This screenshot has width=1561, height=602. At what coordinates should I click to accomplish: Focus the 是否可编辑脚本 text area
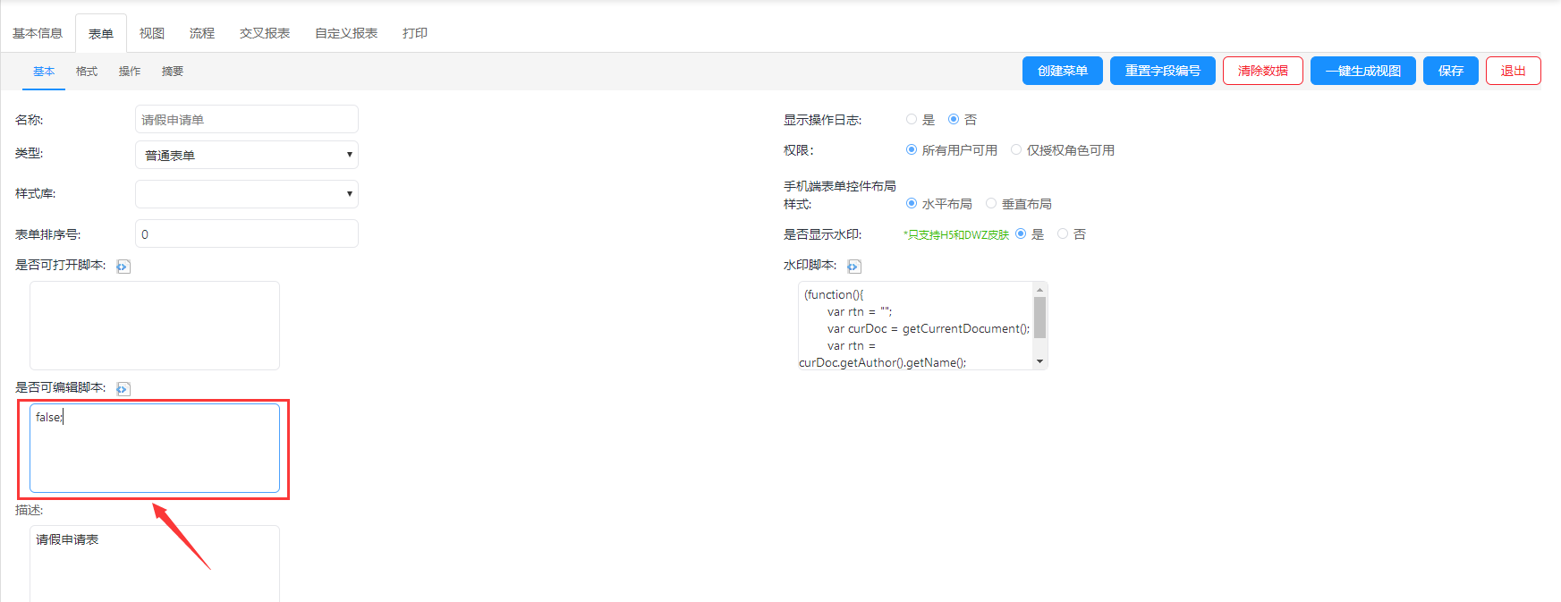tap(155, 448)
